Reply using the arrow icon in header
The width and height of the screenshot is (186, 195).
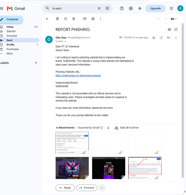(168, 38)
